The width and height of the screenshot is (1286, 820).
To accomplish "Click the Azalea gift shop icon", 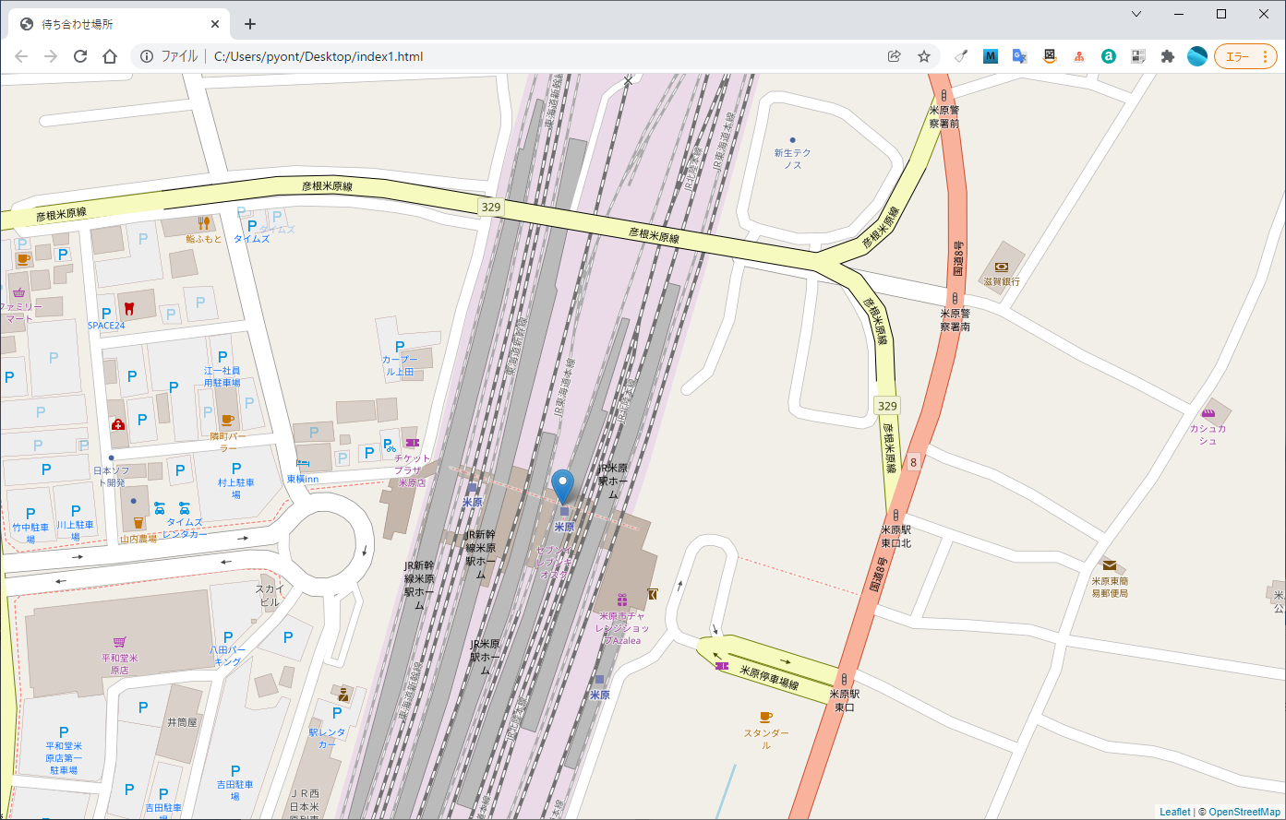I will click(622, 600).
